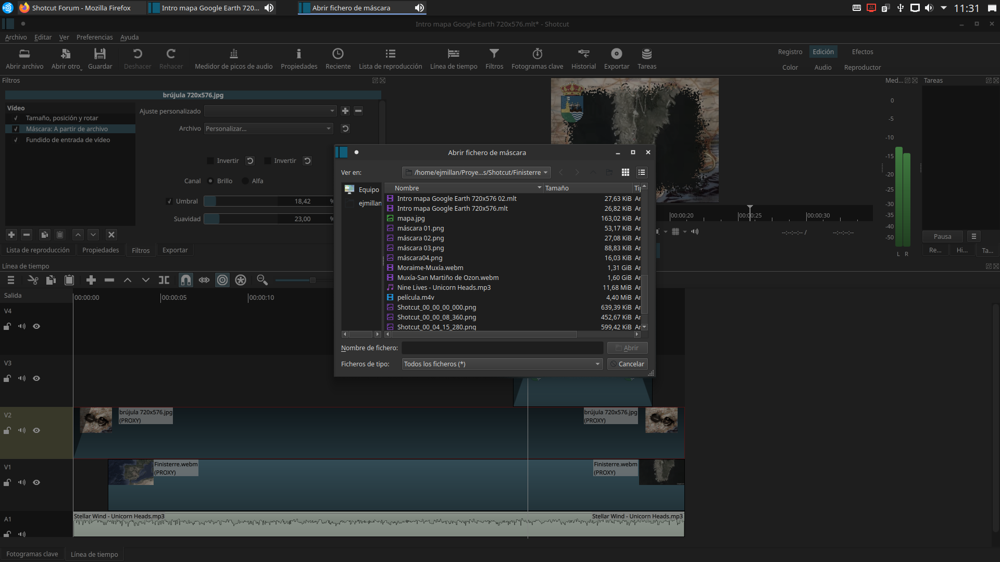Screen dimensions: 1000x562
Task: Click the Guardar toolbar icon
Action: pos(100,58)
